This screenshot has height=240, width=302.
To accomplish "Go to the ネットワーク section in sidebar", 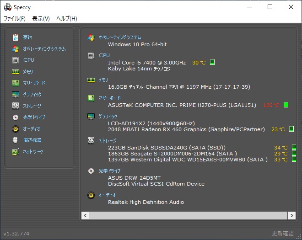I will click(x=33, y=152).
